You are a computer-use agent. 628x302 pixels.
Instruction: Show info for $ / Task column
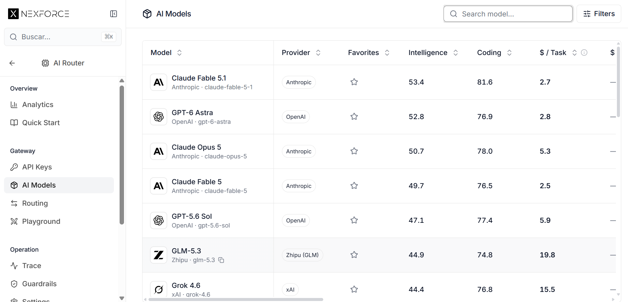[584, 53]
